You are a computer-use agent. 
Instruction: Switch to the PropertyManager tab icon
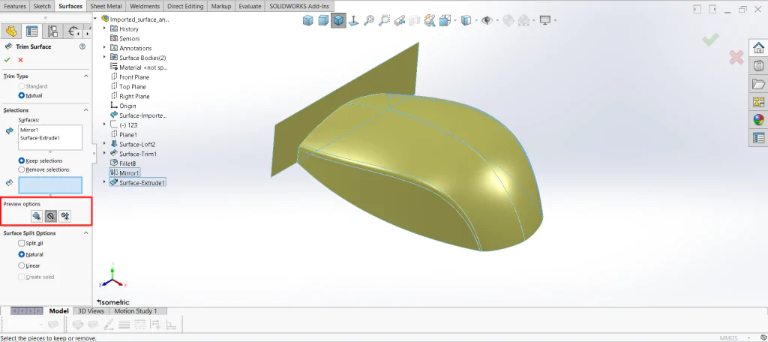coord(31,31)
